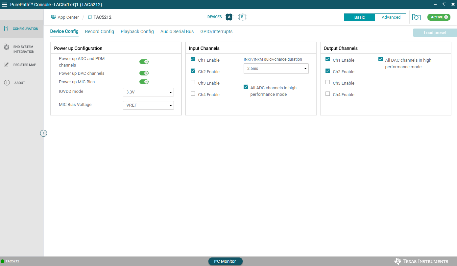Toggle Power up ADC and PDM channels
457x266 pixels.
(x=144, y=62)
